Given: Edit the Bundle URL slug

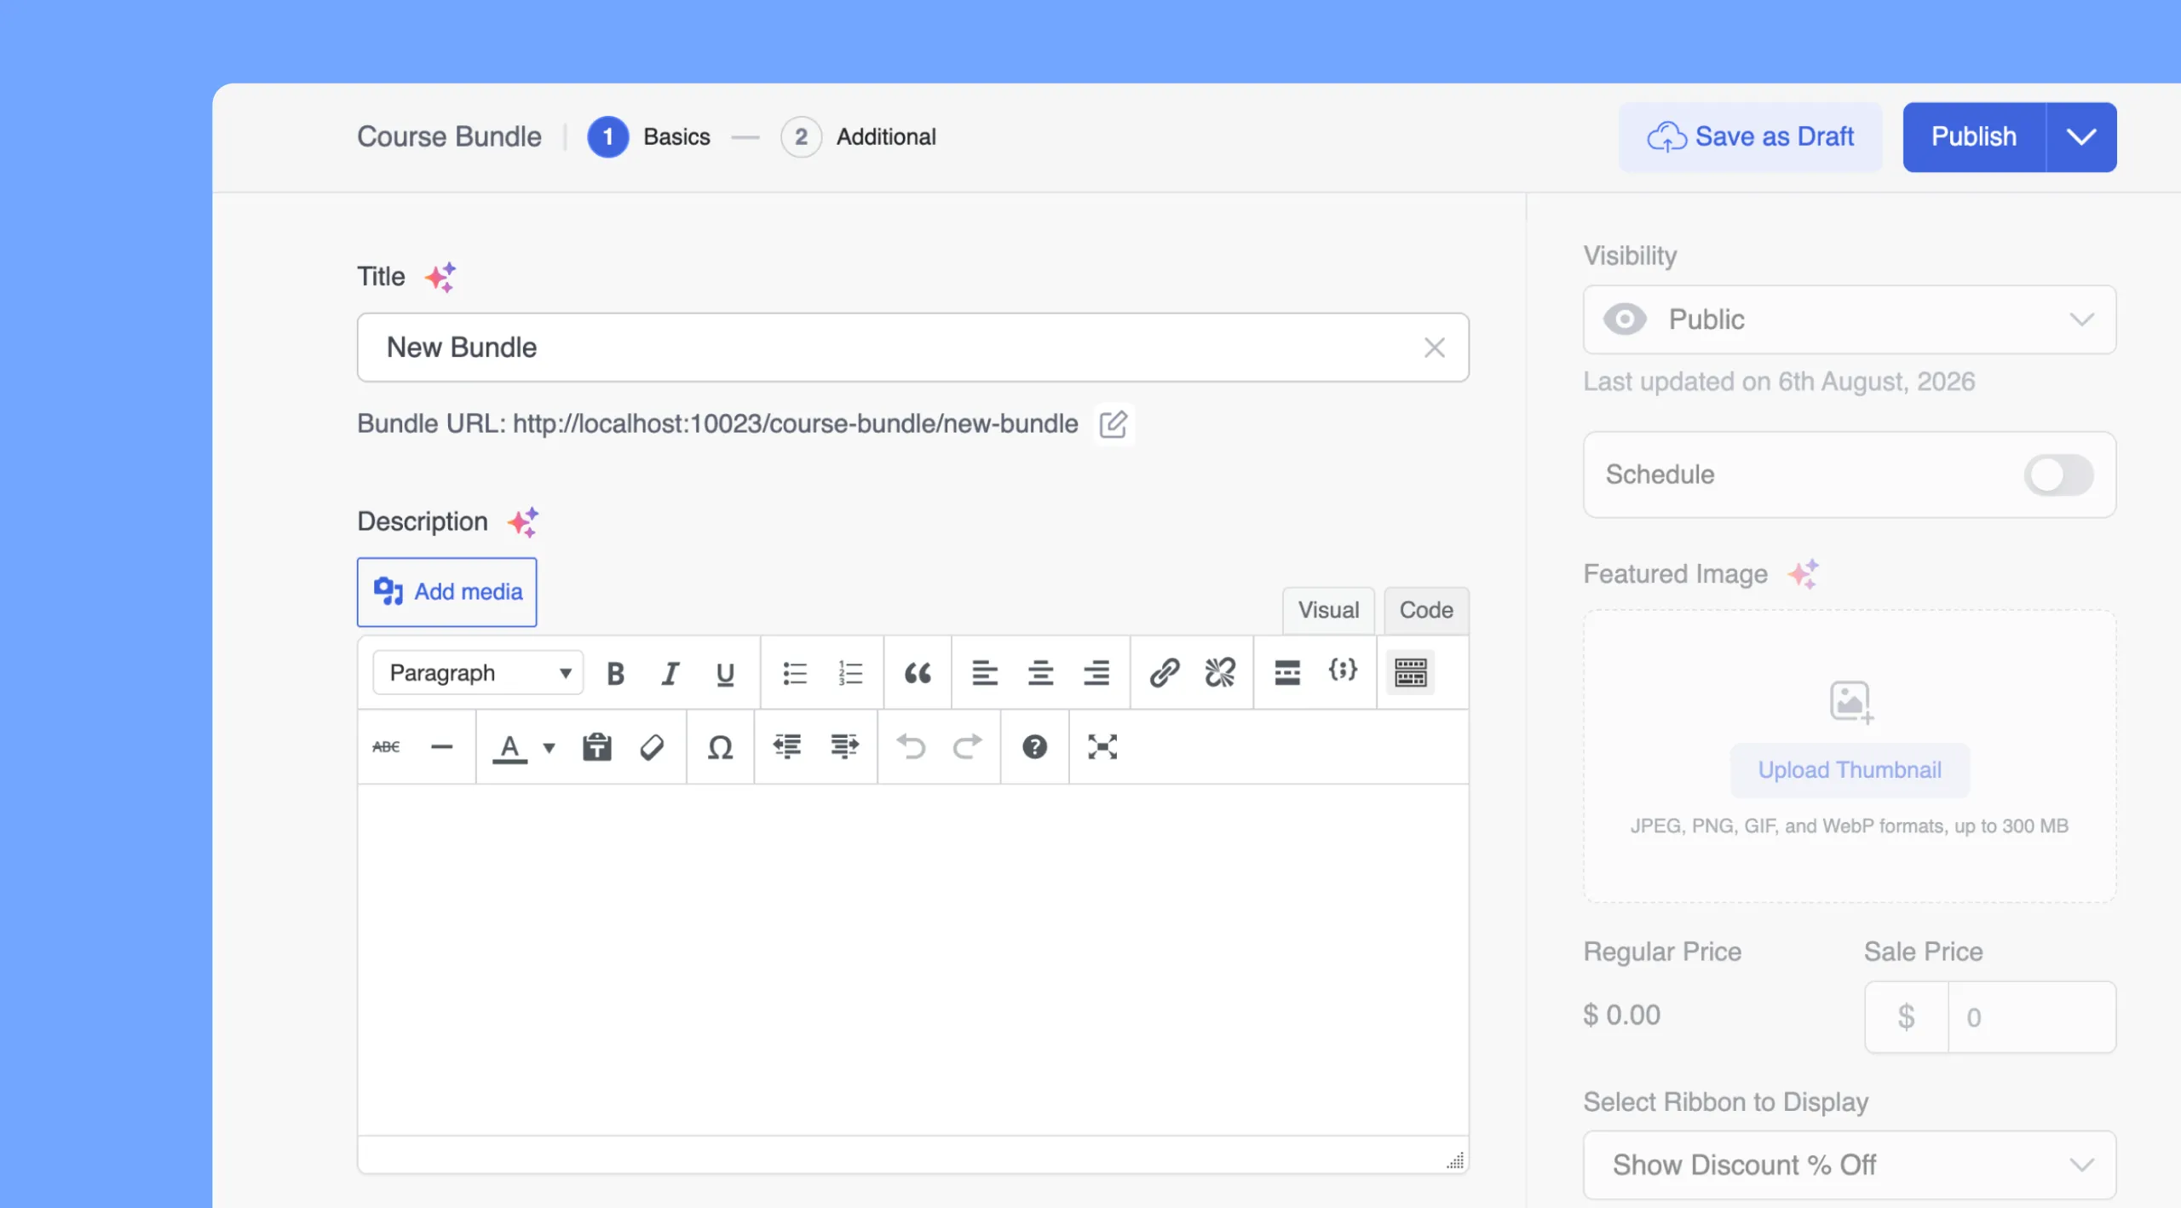Looking at the screenshot, I should point(1113,424).
